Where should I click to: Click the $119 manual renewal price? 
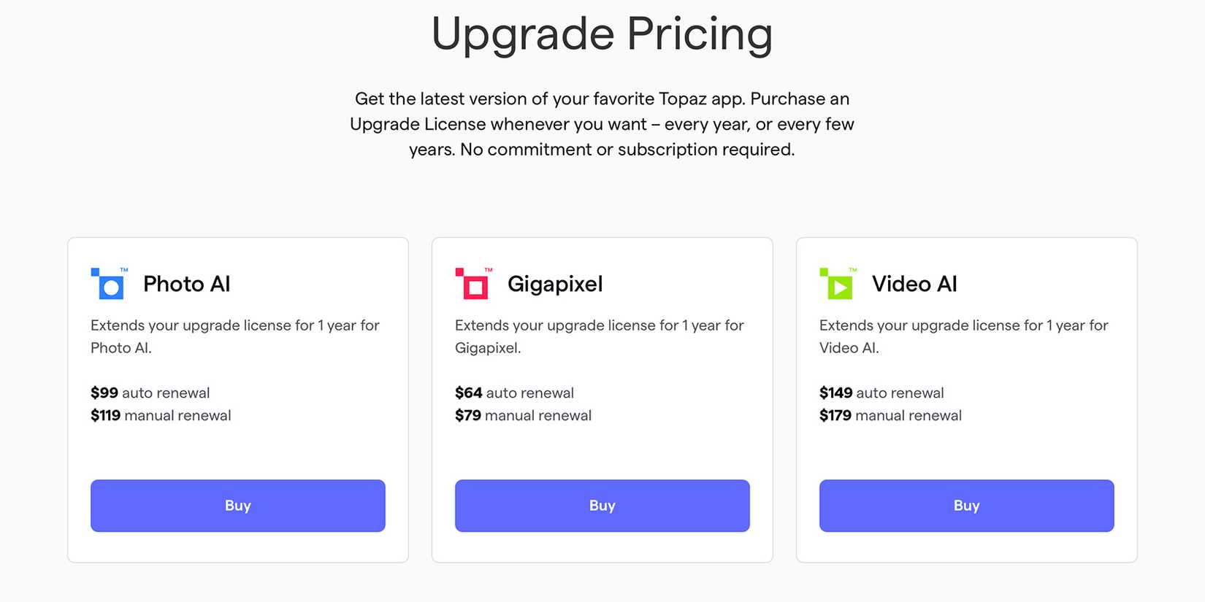pyautogui.click(x=161, y=415)
